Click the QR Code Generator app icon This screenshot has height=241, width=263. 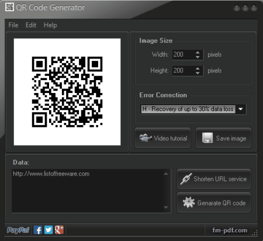[x=9, y=7]
